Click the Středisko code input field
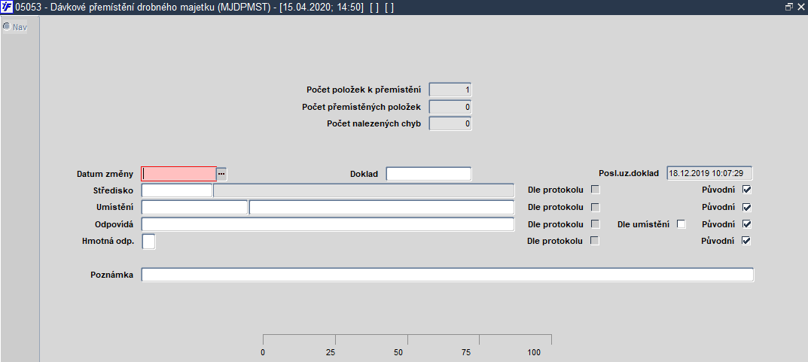 coord(177,190)
